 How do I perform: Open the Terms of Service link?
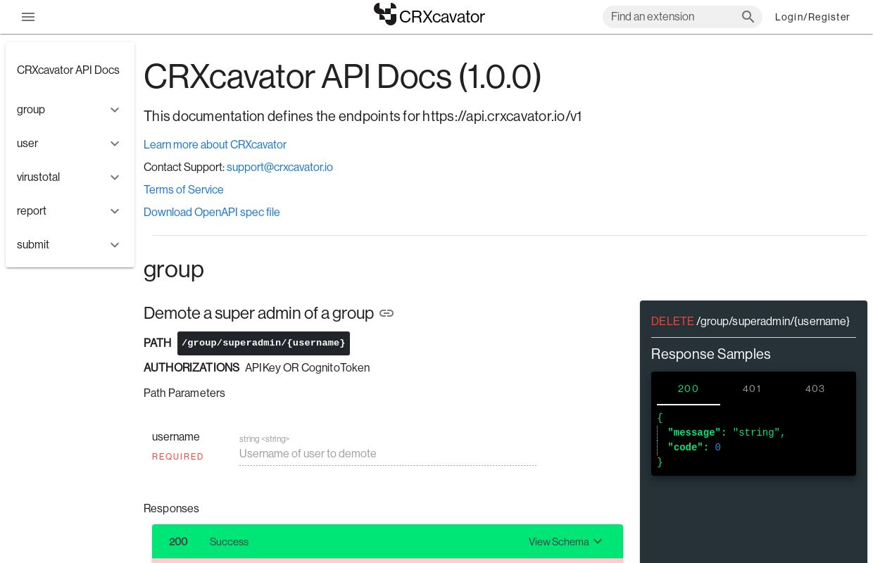tap(184, 189)
